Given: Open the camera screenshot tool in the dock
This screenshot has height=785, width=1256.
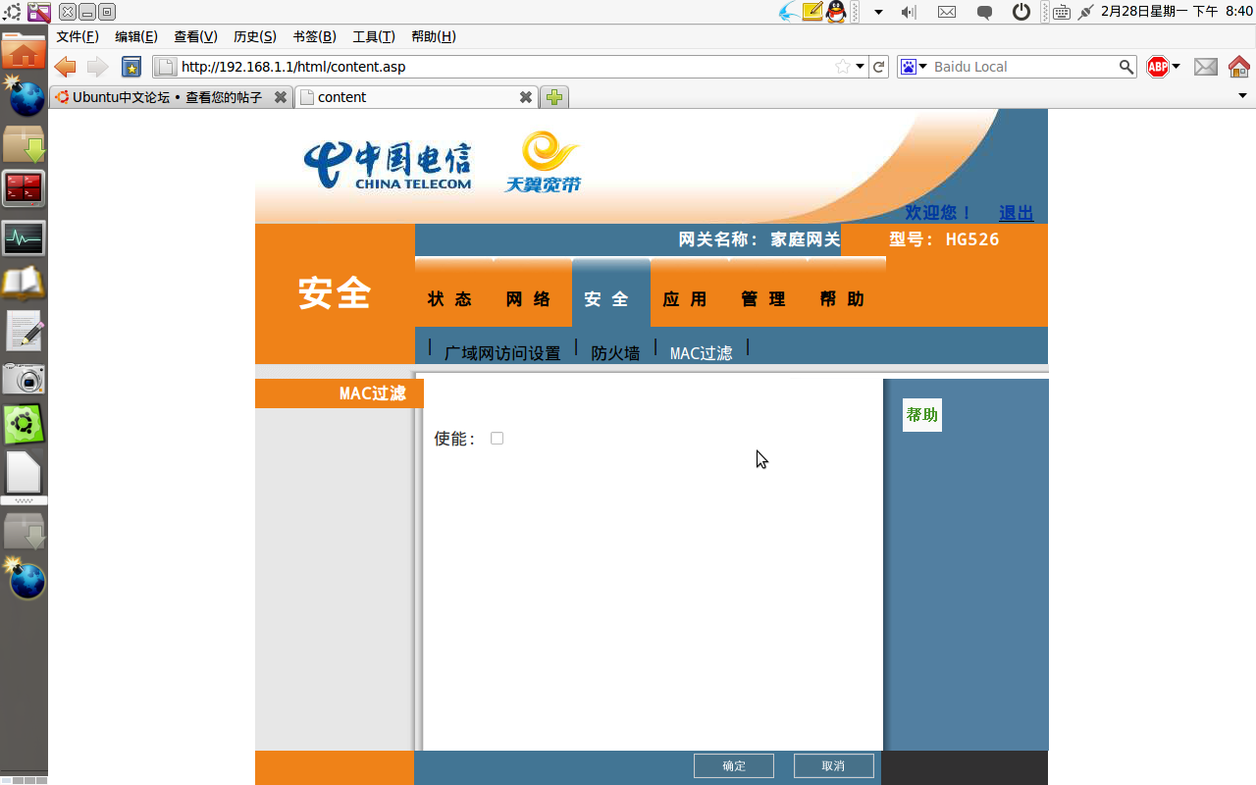Looking at the screenshot, I should point(24,379).
